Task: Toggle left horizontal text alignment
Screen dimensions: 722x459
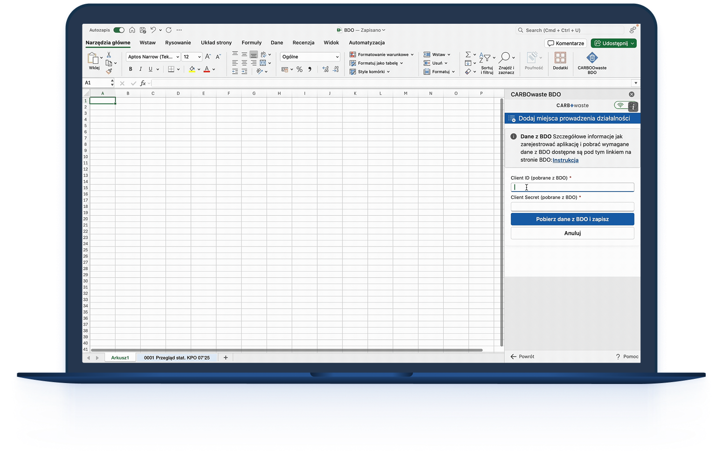Action: (235, 63)
